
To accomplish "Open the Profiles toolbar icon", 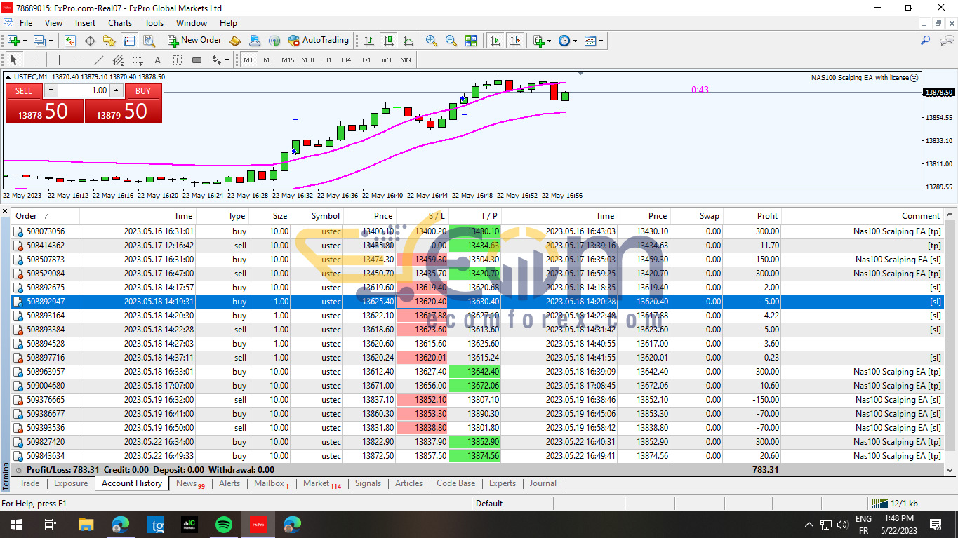I will tap(39, 41).
